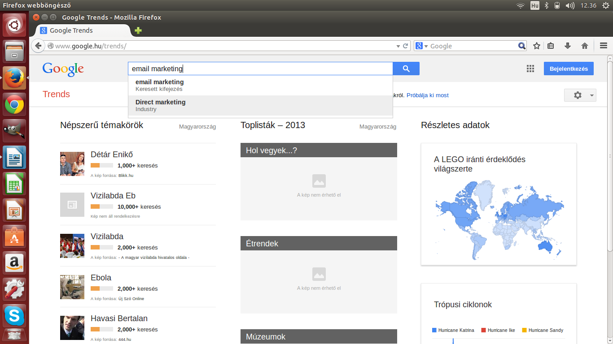Open the Új Szó Online source link
Image resolution: width=613 pixels, height=344 pixels.
tap(131, 299)
